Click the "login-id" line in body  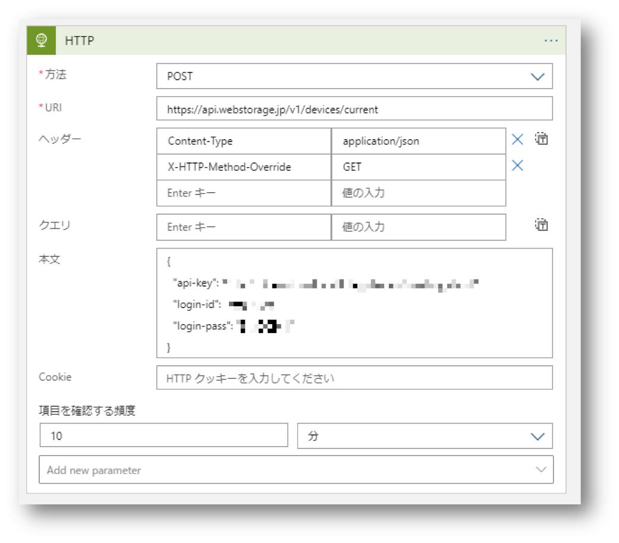click(223, 305)
